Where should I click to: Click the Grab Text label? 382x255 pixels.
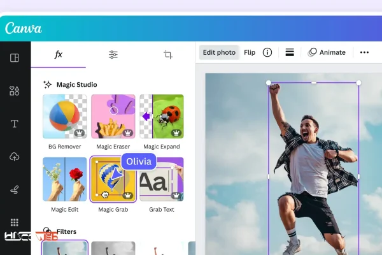tap(162, 210)
